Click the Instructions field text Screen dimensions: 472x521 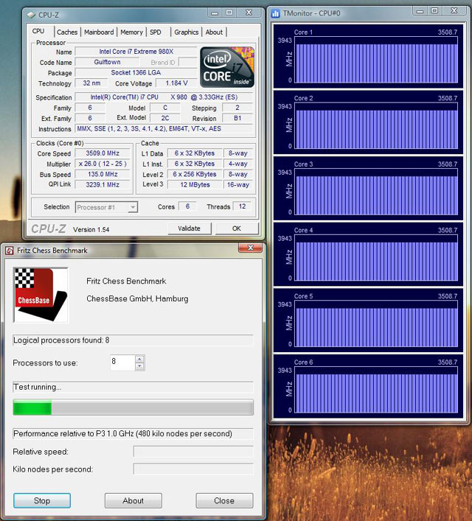click(164, 128)
